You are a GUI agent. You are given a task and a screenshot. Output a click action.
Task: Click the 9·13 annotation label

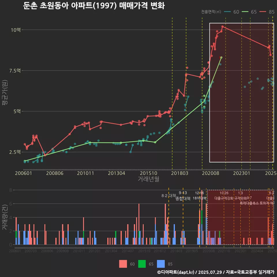pos(183,193)
